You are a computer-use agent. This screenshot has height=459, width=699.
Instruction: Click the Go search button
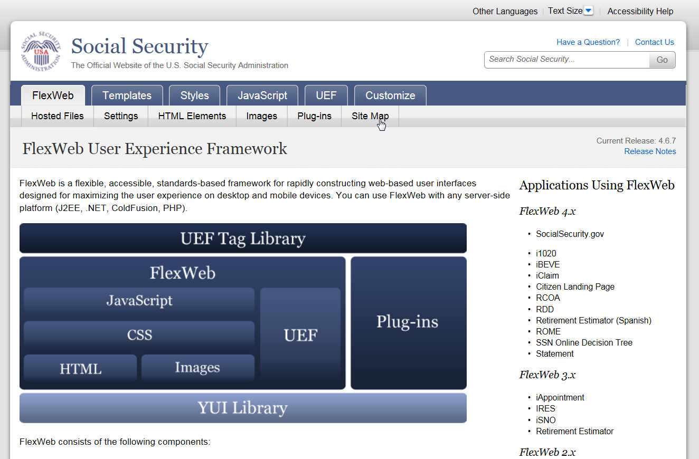662,60
